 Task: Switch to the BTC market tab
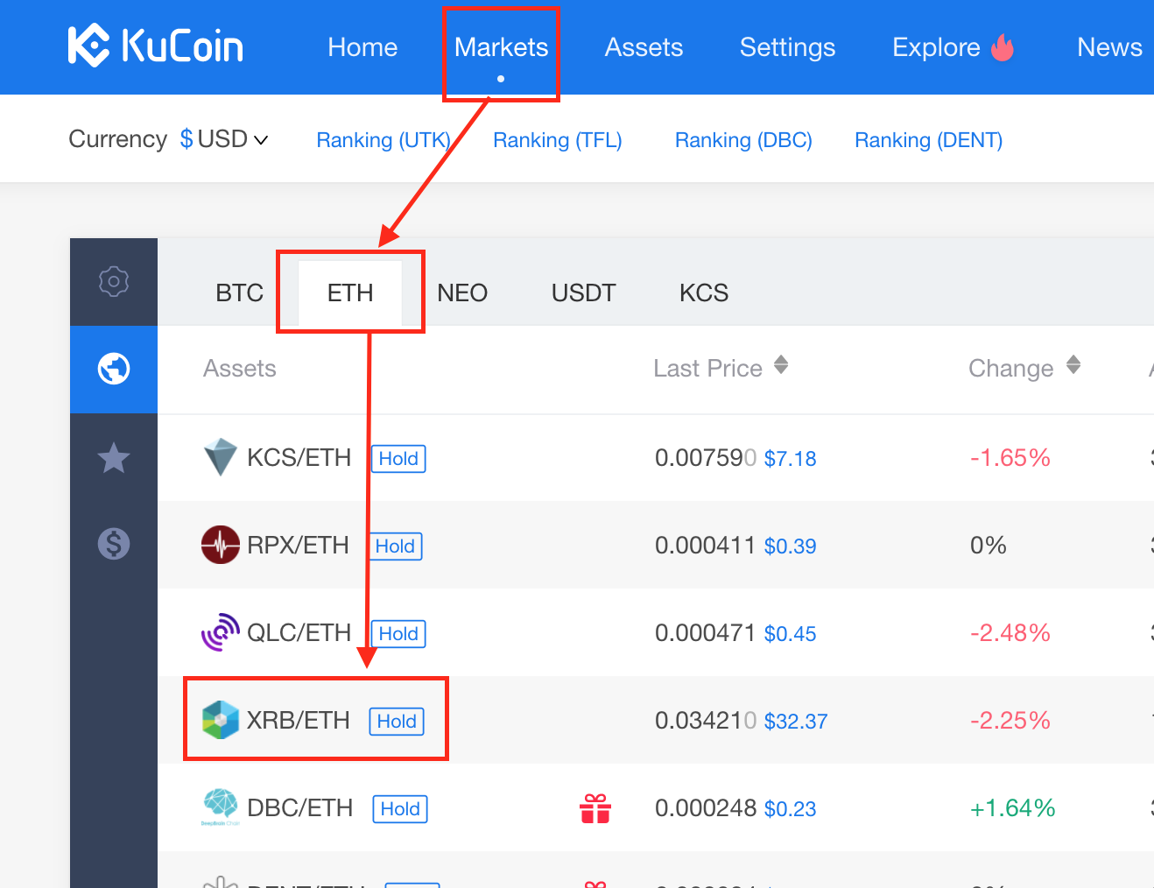[x=239, y=292]
